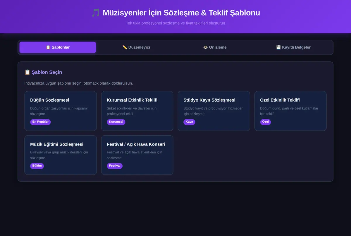Image resolution: width=351 pixels, height=236 pixels.
Task: Click the Festival badge
Action: point(115,166)
